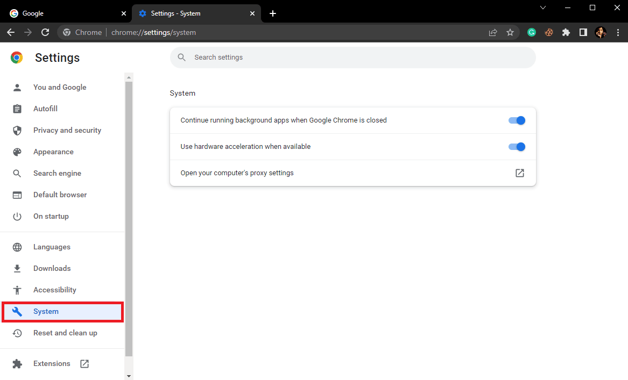Open the tab search chevron
Image resolution: width=628 pixels, height=380 pixels.
543,8
